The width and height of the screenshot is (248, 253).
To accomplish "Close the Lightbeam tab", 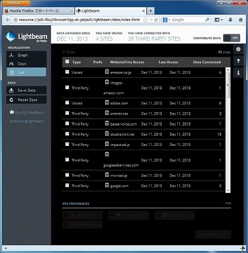I will tap(143, 11).
